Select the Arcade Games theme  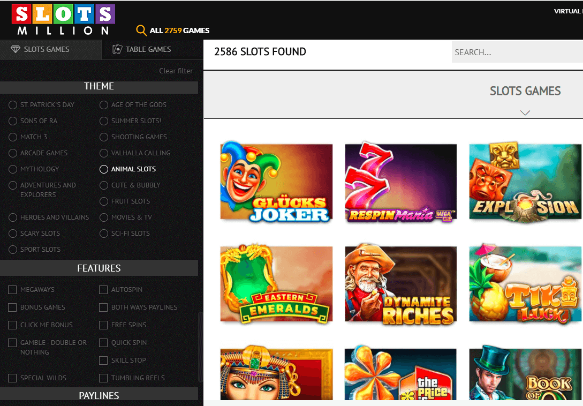click(13, 153)
